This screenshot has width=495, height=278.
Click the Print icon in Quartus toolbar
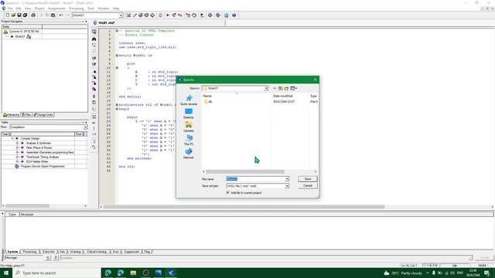pos(32,15)
